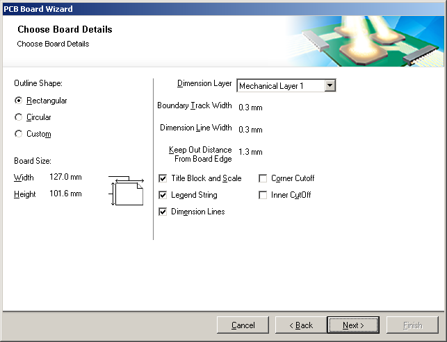Click the Keep Out Distance From Board Edge label
Image resolution: width=447 pixels, height=342 pixels.
coord(200,154)
